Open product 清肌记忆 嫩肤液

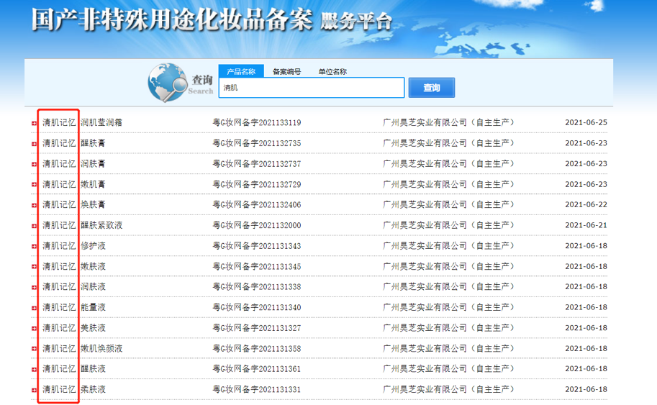[73, 266]
